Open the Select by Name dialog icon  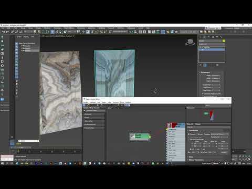[39, 32]
